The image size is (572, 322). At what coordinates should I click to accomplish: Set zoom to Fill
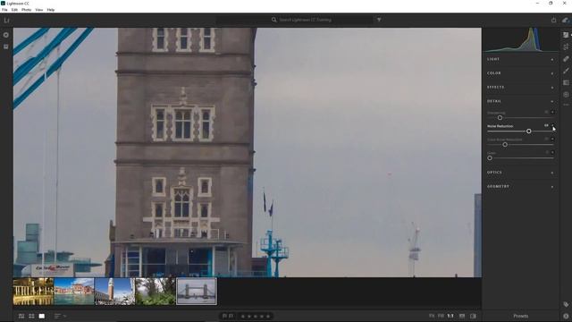(x=441, y=316)
